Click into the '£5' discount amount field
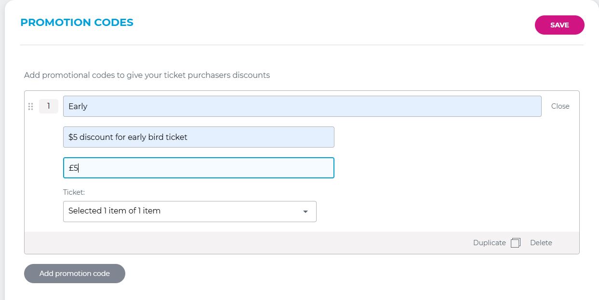The width and height of the screenshot is (599, 300). click(199, 168)
